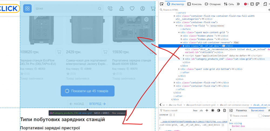Copy product code 43849 icon
The height and width of the screenshot is (131, 270).
(x=82, y=69)
